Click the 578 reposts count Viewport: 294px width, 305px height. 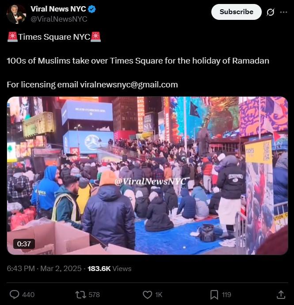click(94, 295)
